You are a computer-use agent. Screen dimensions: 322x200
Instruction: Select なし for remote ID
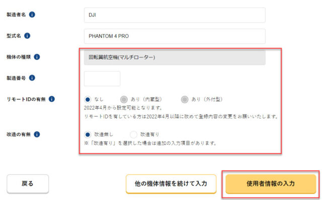coord(88,99)
